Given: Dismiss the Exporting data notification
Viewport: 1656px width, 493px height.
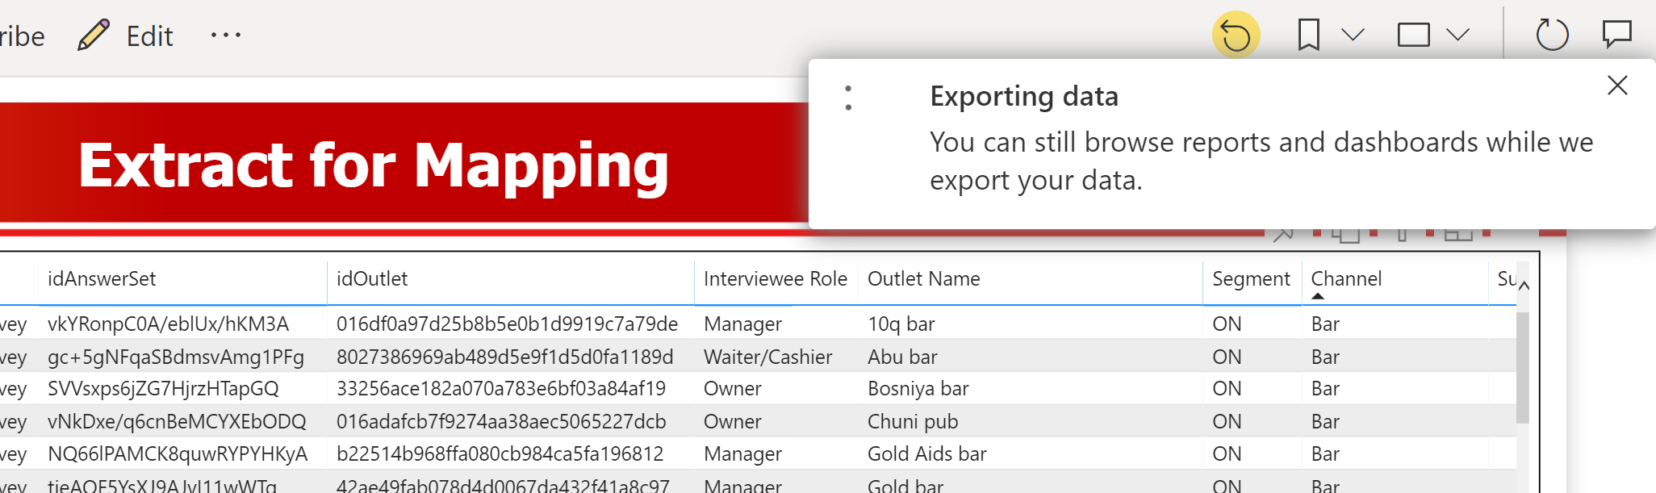Looking at the screenshot, I should click(x=1617, y=86).
